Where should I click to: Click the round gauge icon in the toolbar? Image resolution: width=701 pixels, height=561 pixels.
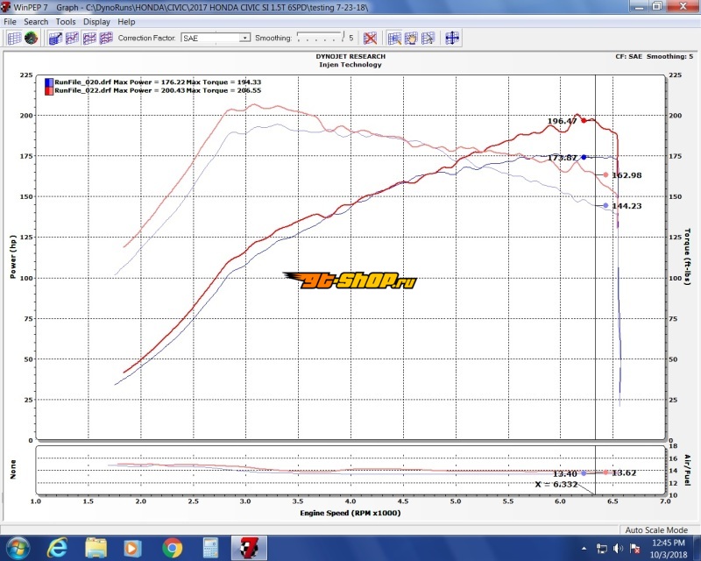point(31,38)
